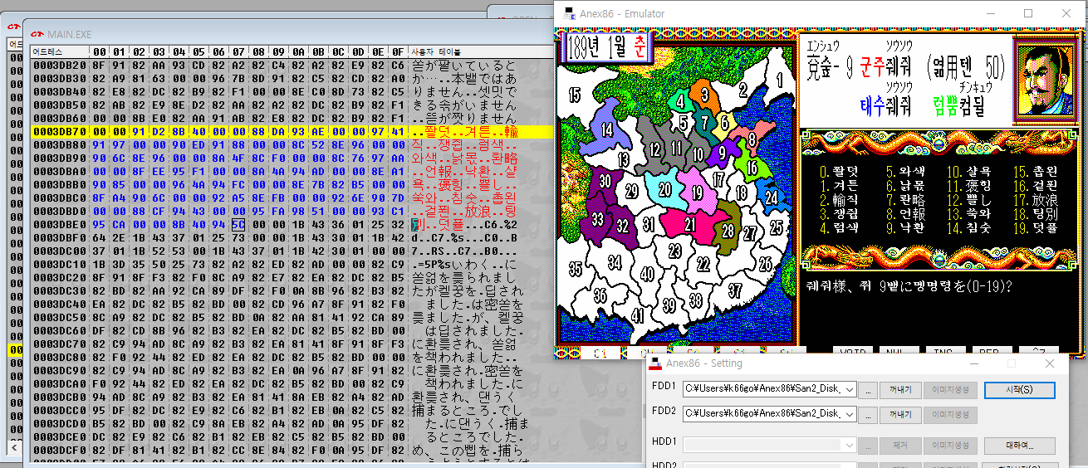
Task: Eject FDD2 disk with 꺼내기 button
Action: coord(900,415)
